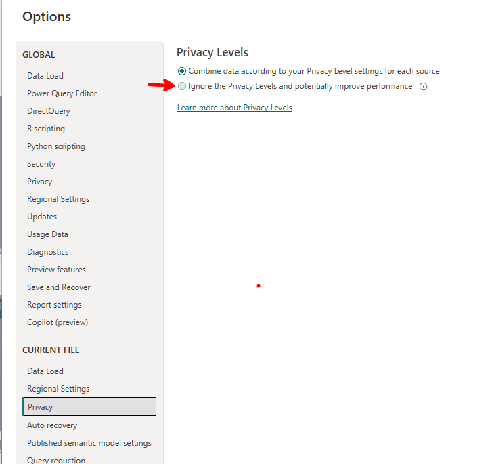Image resolution: width=494 pixels, height=464 pixels.
Task: Open Global Regional Settings
Action: pyautogui.click(x=58, y=199)
